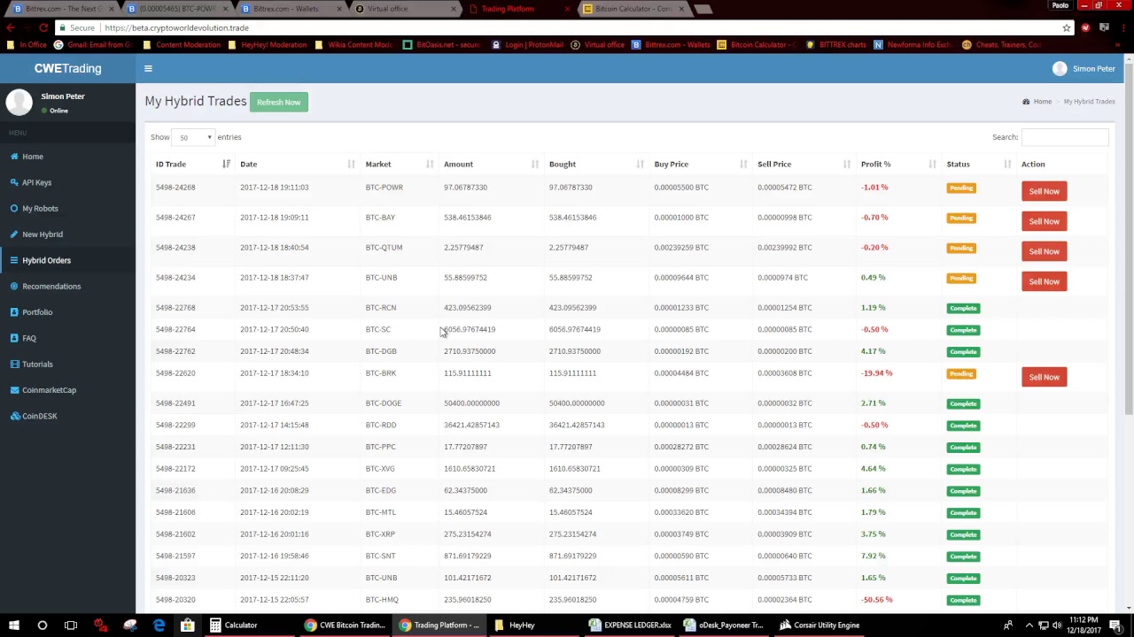Open the Windows Start menu
Screen dimensions: 1134x637
click(x=14, y=625)
